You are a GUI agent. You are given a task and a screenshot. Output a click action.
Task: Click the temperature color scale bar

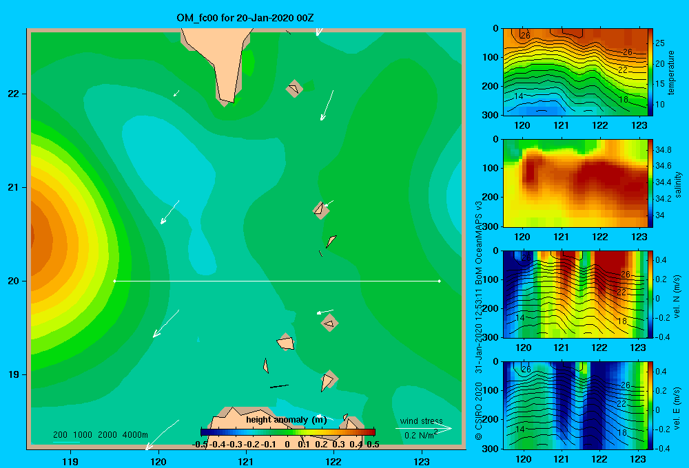pos(650,72)
